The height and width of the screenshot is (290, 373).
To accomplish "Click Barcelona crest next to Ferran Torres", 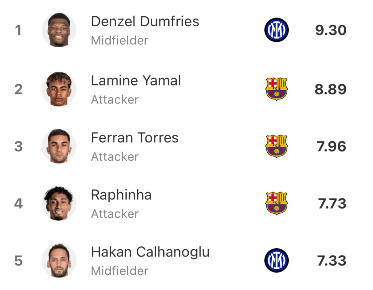I will pyautogui.click(x=276, y=146).
